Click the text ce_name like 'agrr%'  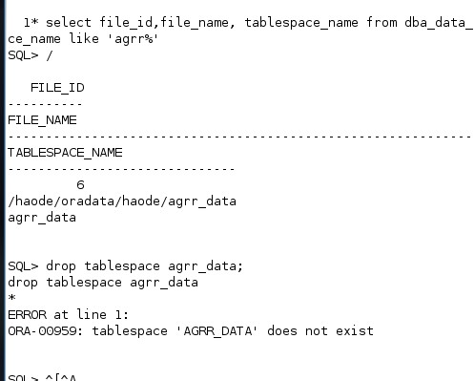tap(83, 39)
